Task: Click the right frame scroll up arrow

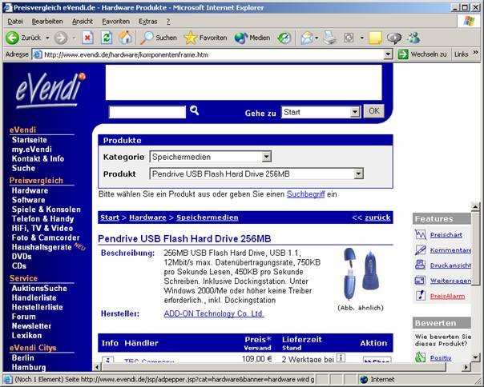Action: (x=475, y=207)
